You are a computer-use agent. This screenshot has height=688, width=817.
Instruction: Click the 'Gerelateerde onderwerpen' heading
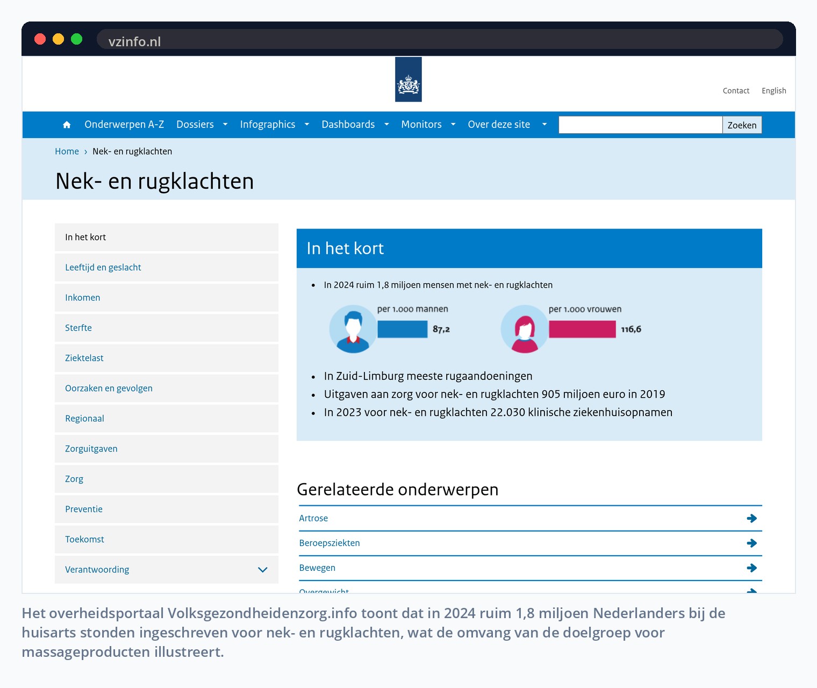[398, 490]
